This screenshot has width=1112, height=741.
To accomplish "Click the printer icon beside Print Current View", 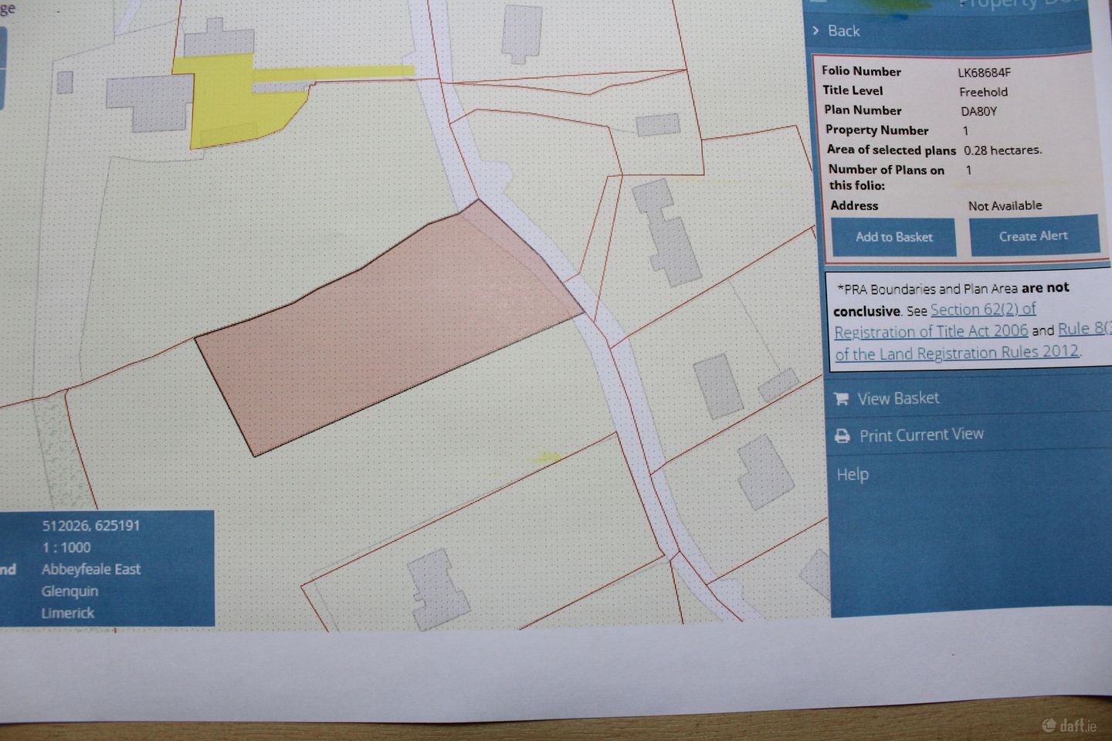I will click(842, 436).
